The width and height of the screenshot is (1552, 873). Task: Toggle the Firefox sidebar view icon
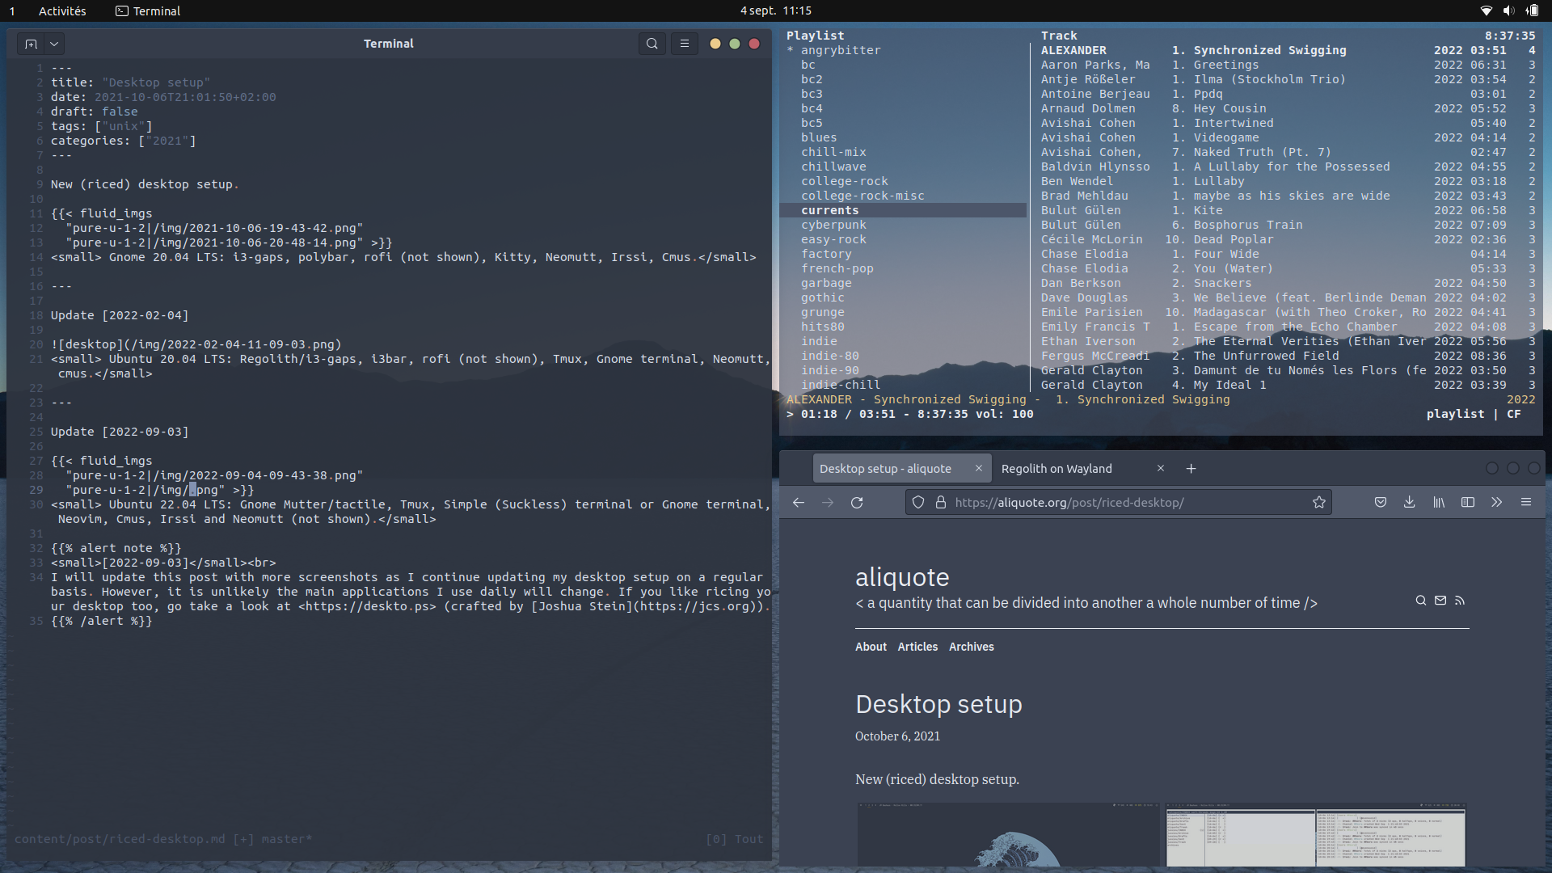1468,502
